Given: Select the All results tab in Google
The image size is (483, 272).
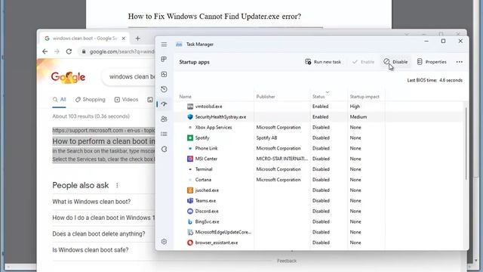Looking at the screenshot, I should (59, 99).
